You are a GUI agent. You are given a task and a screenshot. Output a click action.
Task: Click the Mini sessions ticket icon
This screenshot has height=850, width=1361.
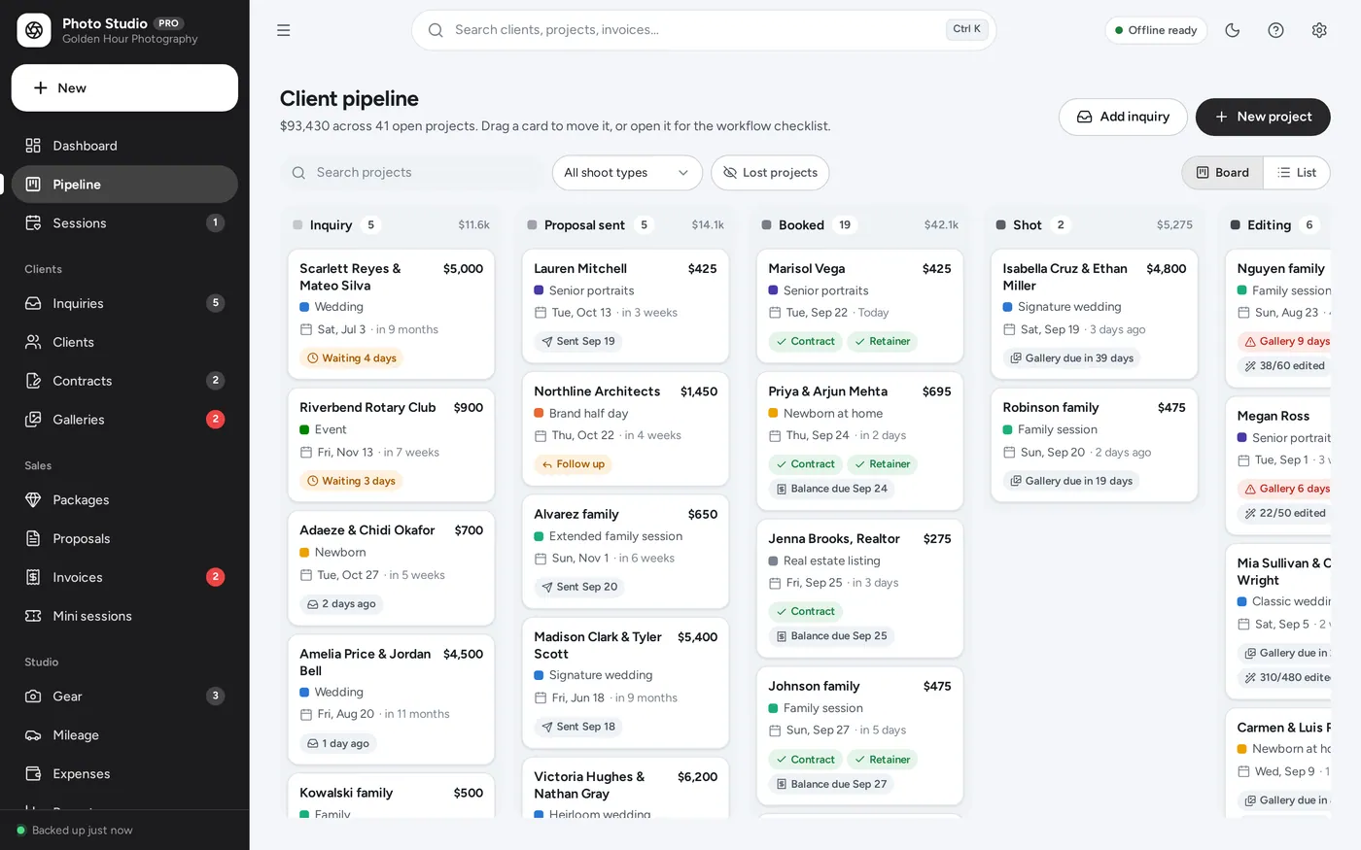33,616
